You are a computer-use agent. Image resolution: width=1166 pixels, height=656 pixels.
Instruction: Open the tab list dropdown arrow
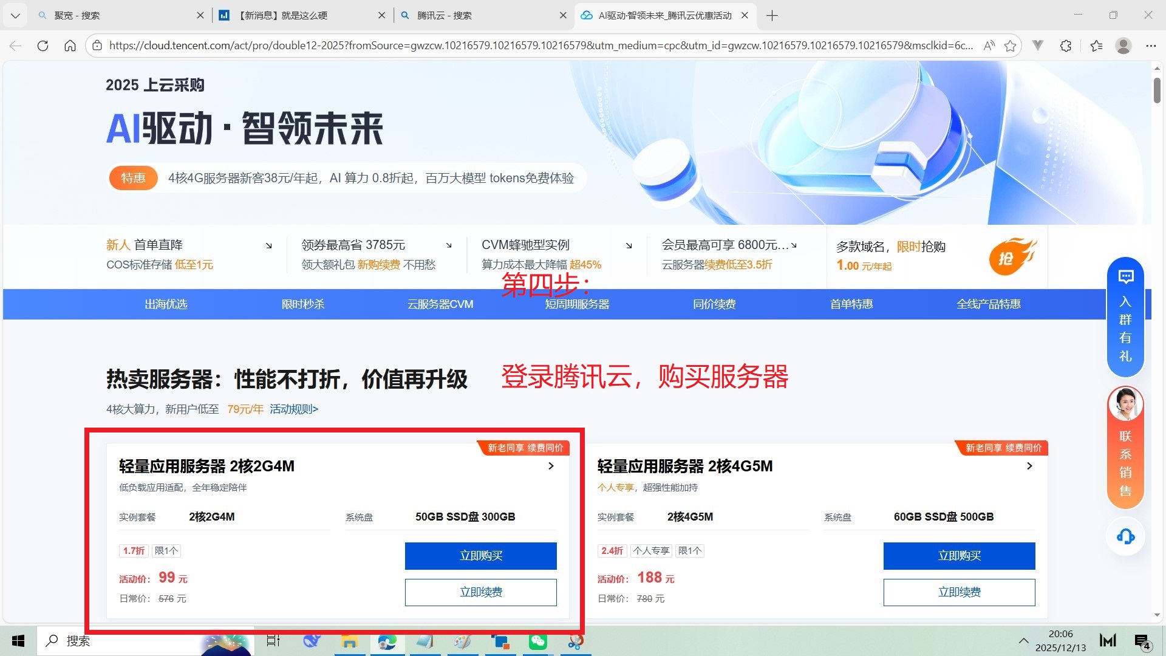point(15,16)
